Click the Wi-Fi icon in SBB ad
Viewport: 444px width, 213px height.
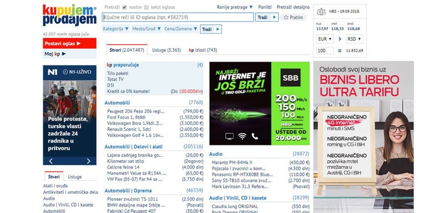[242, 136]
